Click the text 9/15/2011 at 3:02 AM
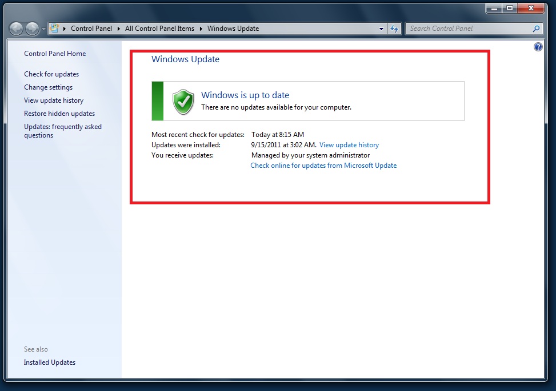This screenshot has height=391, width=556. coord(283,145)
